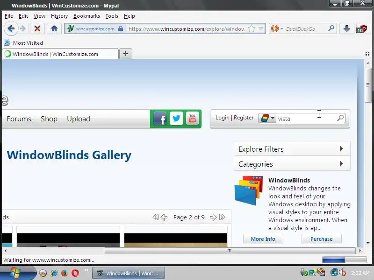
Task: Click the vertical scrollbar thumb
Action: (x=368, y=85)
